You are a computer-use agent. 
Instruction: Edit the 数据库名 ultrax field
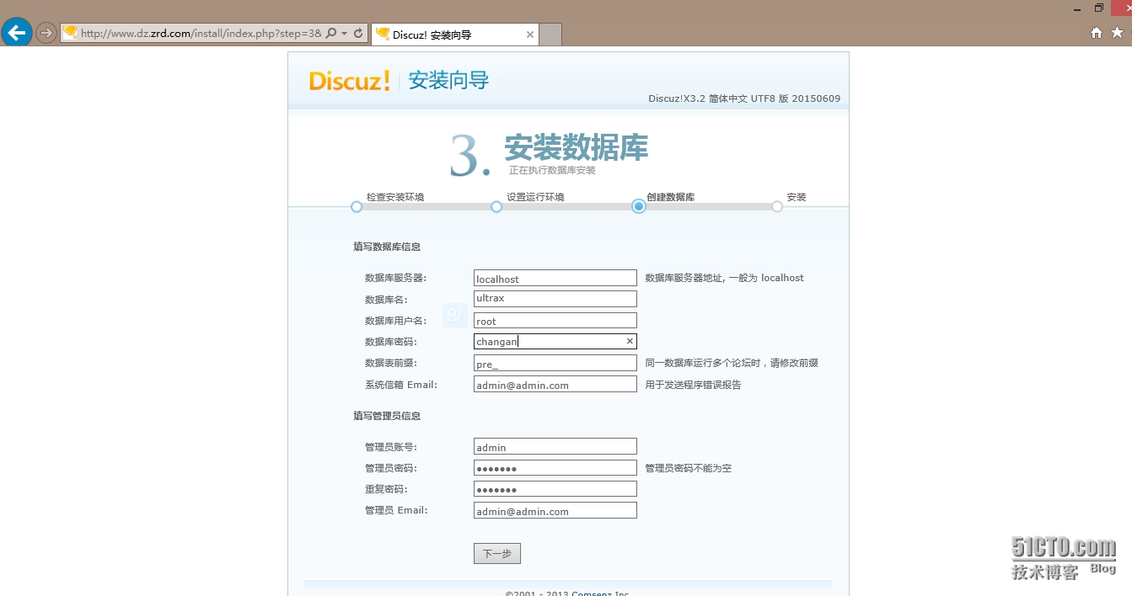coord(555,299)
